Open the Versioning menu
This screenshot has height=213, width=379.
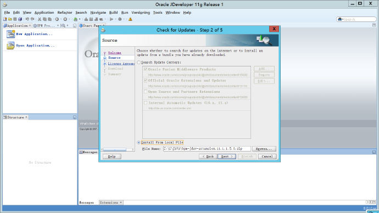(x=141, y=13)
